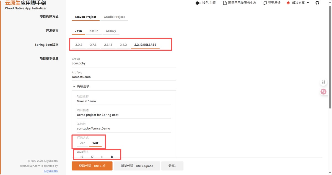Click the 项目基本信息 label
332x175 pixels.
(x=49, y=58)
